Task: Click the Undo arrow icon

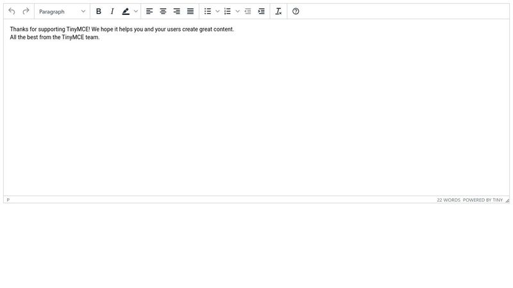Action: pos(12,12)
